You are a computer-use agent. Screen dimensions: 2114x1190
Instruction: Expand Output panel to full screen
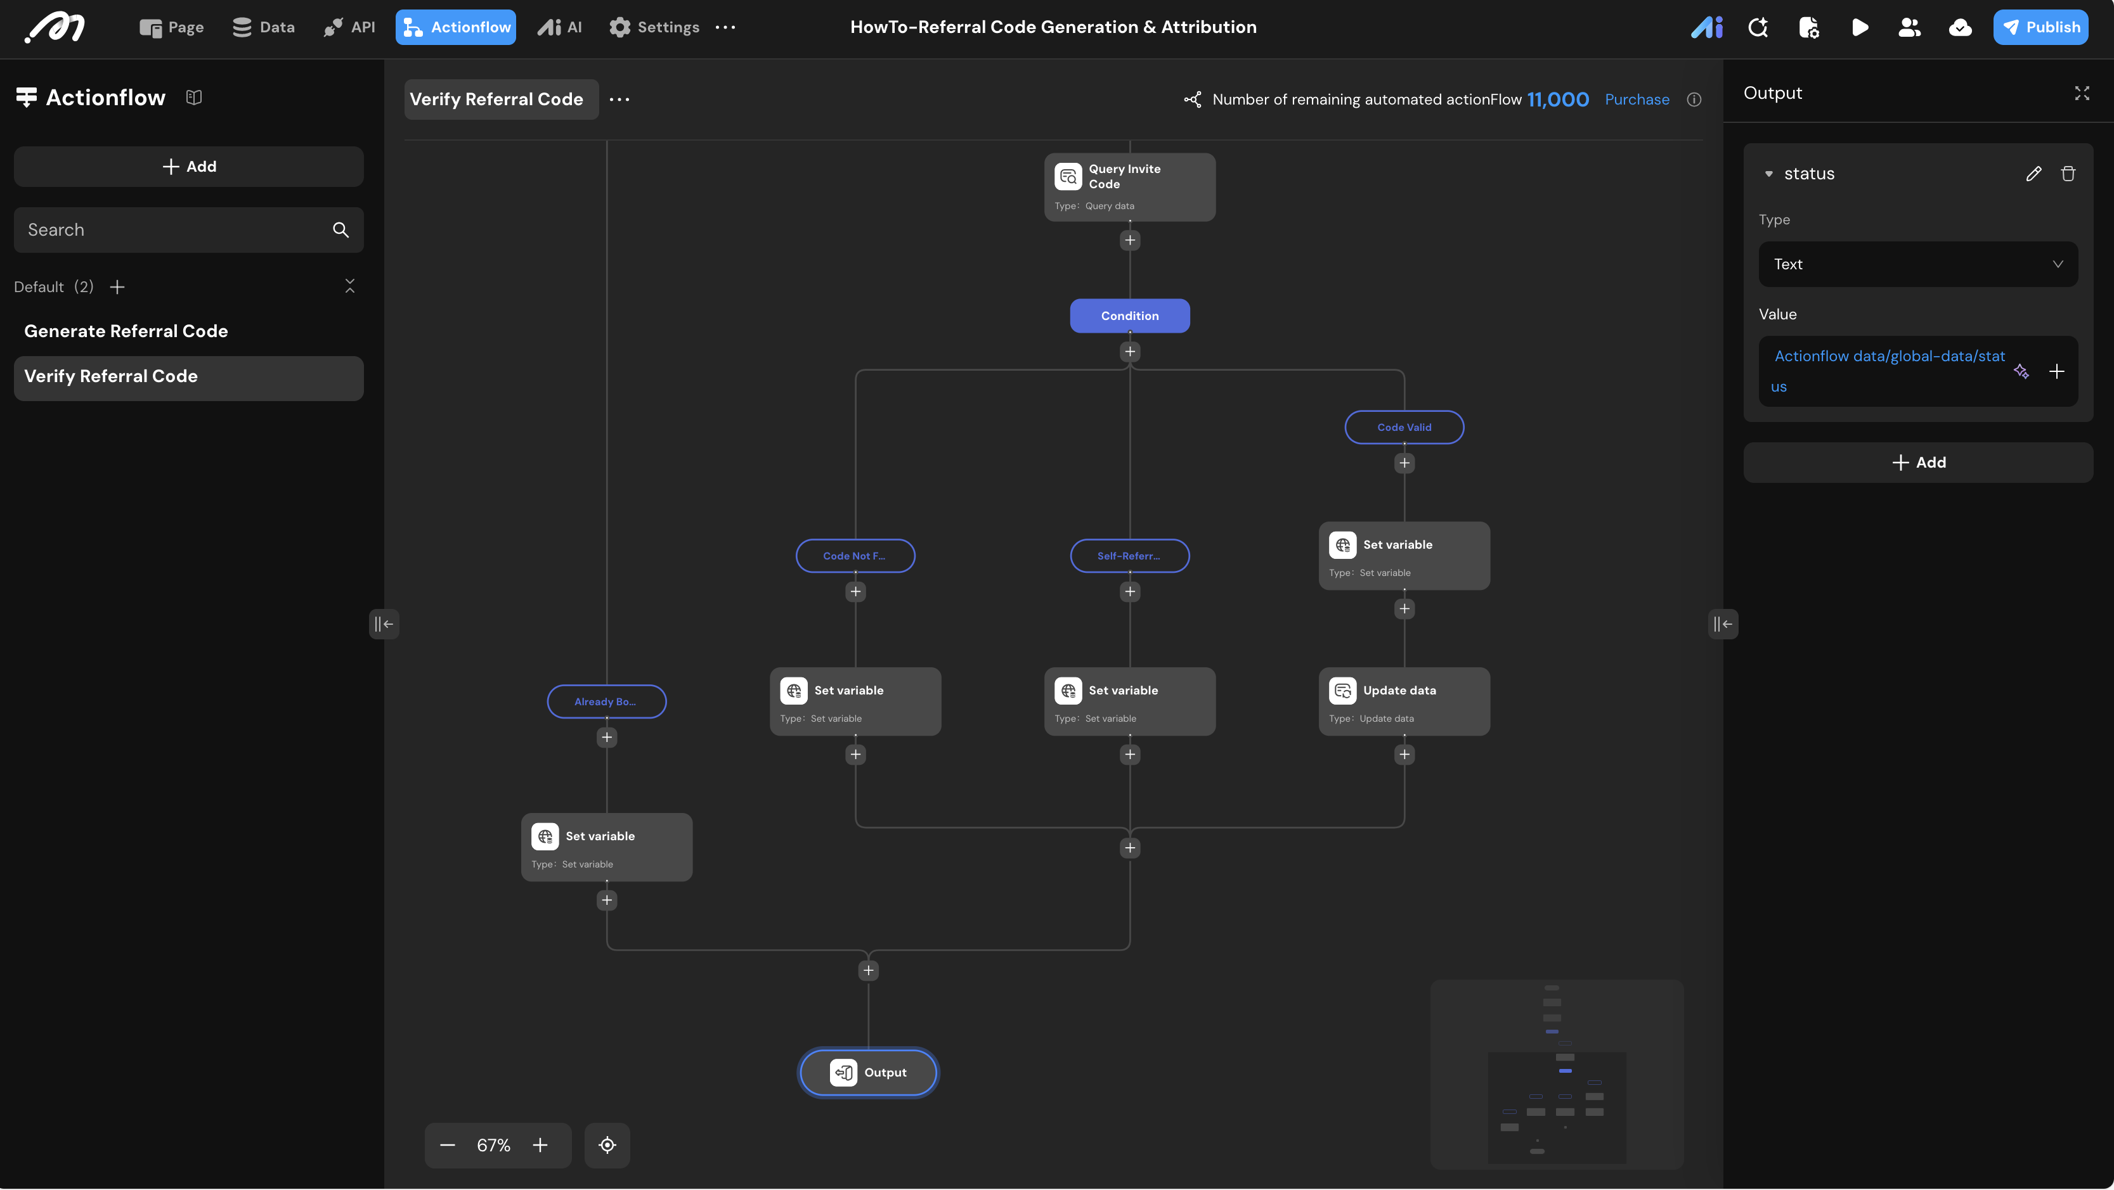click(x=2081, y=94)
